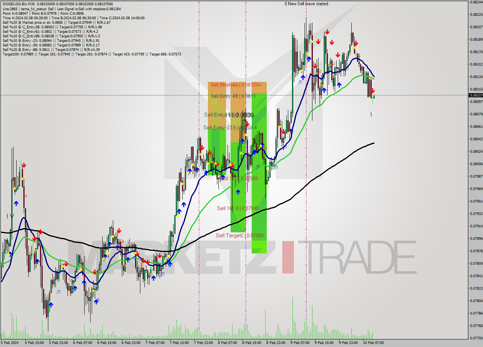This screenshot has width=483, height=347.
Task: Click the 'Sell %10 @ C_Entry61: 0.0802' line
Action: [50, 31]
